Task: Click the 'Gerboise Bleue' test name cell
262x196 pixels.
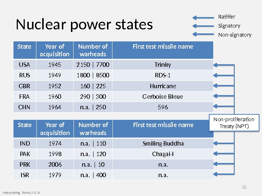Action: (163, 97)
